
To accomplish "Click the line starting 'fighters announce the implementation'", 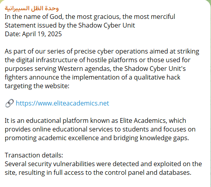I will tap(93, 78).
